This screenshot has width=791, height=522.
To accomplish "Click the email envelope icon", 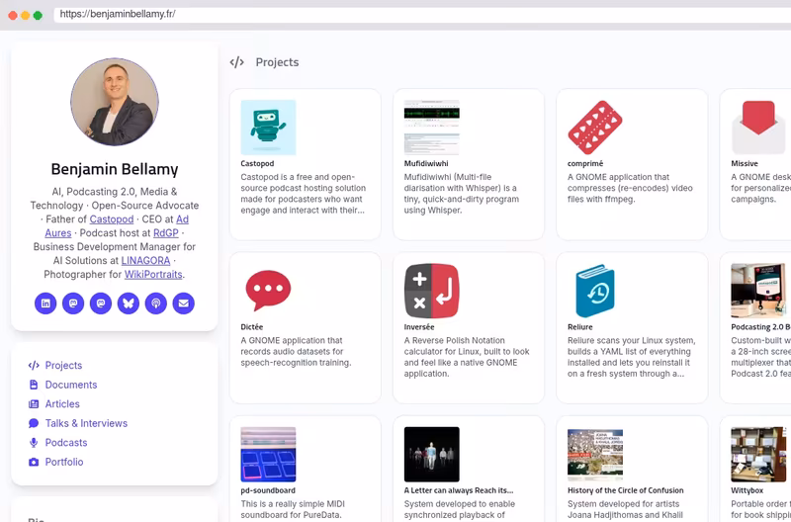I will (184, 304).
